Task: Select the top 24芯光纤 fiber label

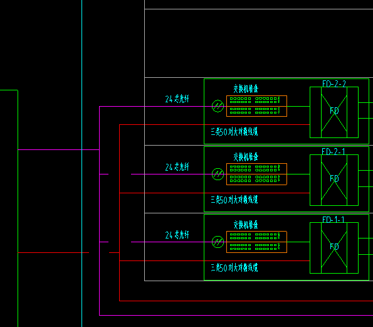Action: tap(177, 99)
